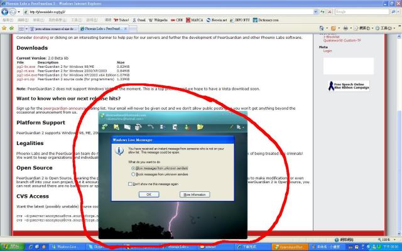This screenshot has width=402, height=251.
Task: Open Windows Live taskbar button
Action: [67, 247]
